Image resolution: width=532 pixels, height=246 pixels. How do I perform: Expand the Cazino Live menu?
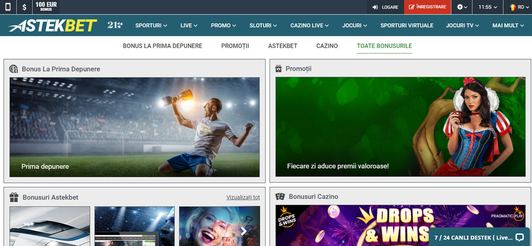pyautogui.click(x=309, y=26)
